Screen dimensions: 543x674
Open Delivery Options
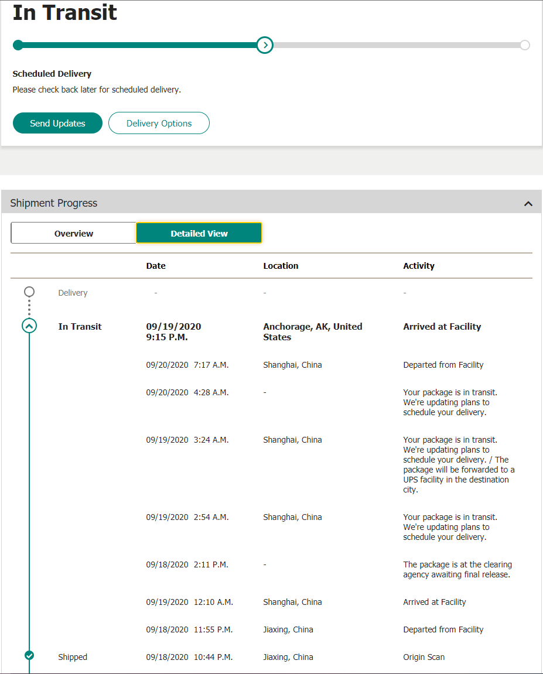[x=159, y=123]
